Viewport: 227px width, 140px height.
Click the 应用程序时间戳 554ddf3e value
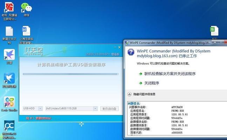click(x=177, y=118)
